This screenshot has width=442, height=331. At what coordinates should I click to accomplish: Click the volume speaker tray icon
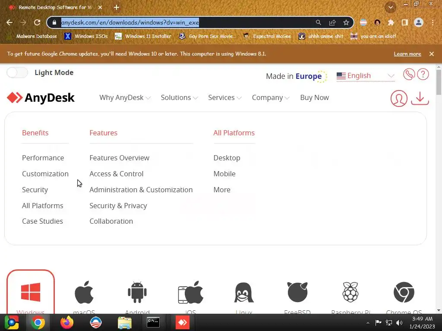coord(399,322)
